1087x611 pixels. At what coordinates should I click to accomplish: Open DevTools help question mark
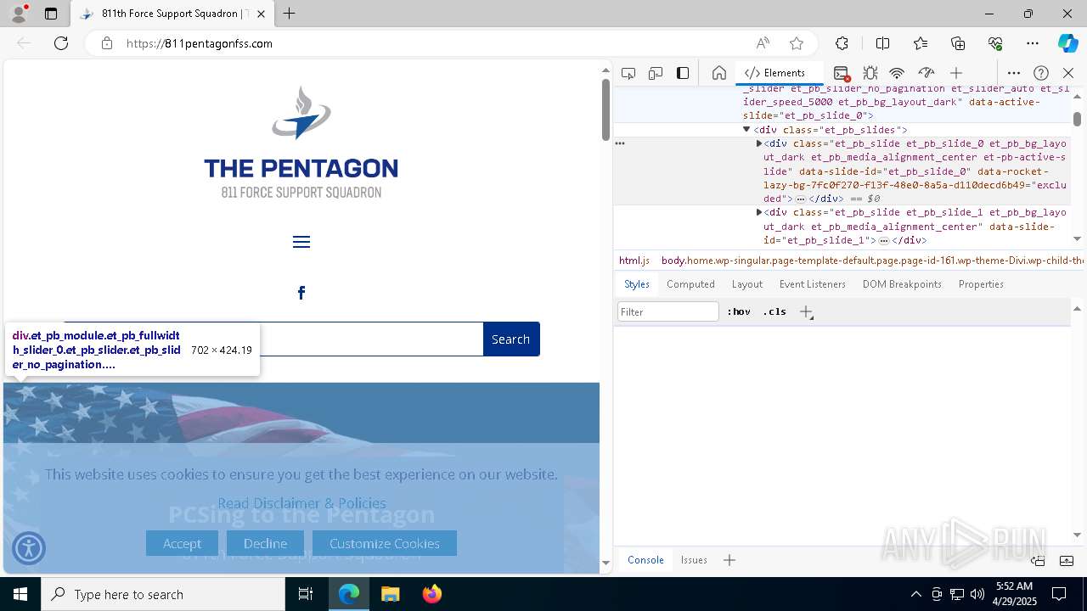[x=1041, y=73]
